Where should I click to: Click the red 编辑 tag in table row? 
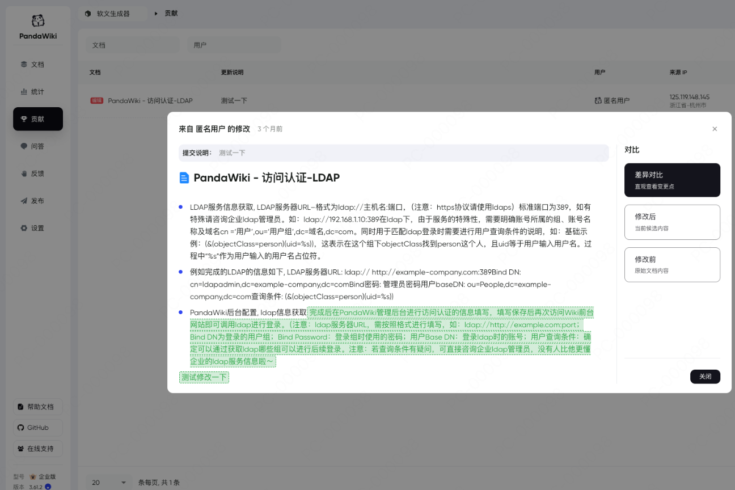(x=97, y=100)
